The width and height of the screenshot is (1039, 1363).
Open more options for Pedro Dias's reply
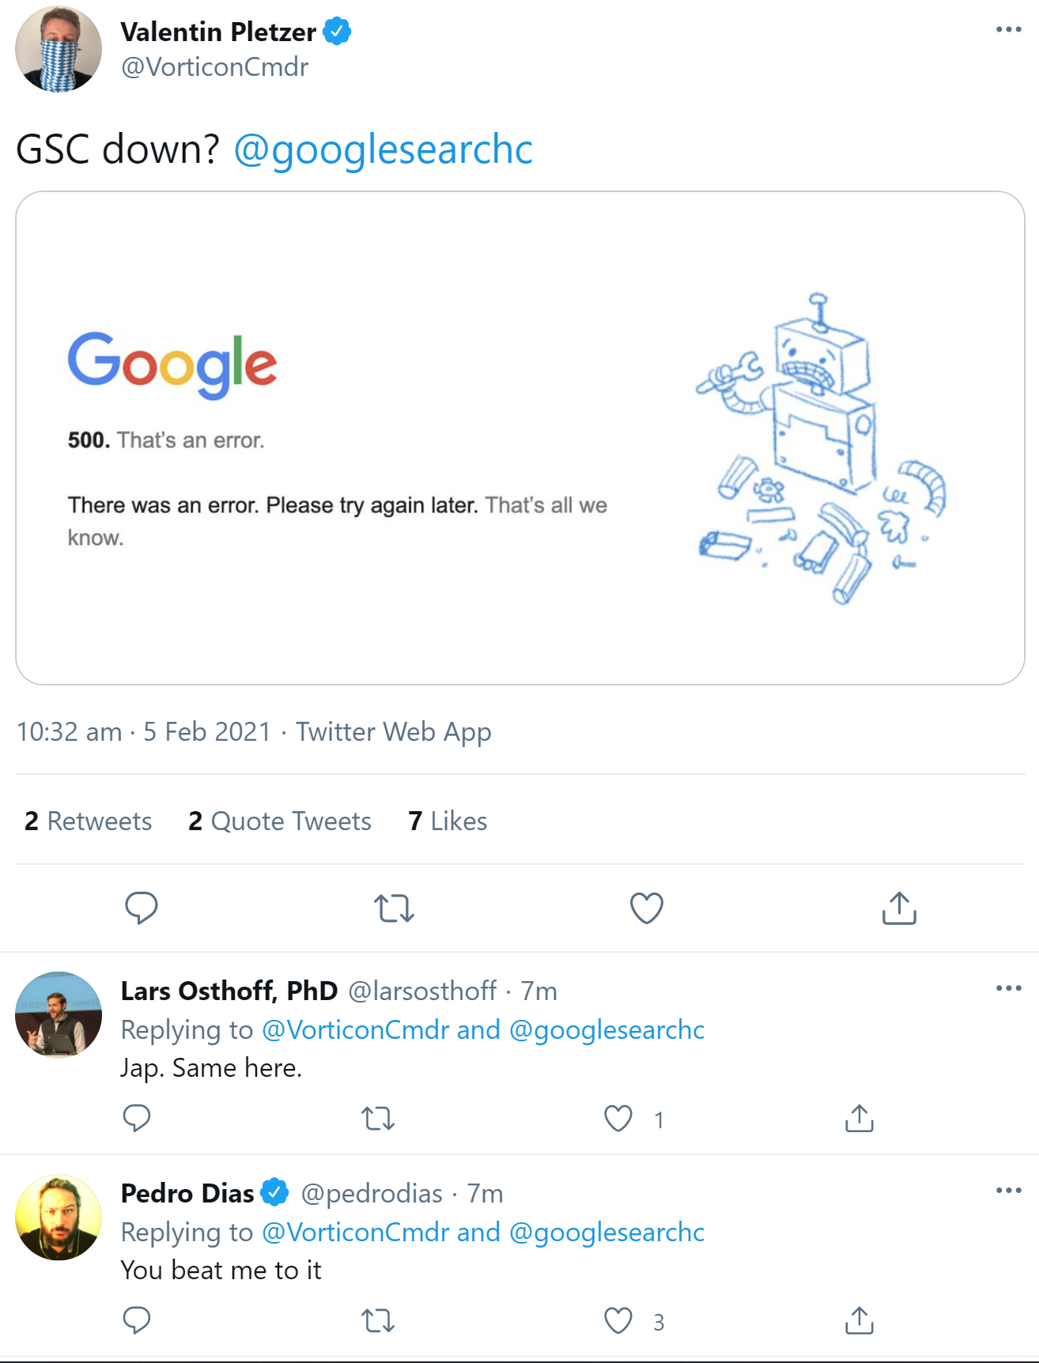[1009, 1189]
